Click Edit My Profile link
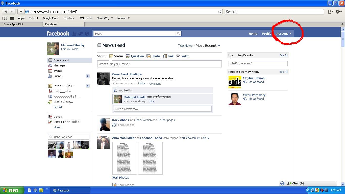Viewport: 345px width, 194px height. (70, 49)
